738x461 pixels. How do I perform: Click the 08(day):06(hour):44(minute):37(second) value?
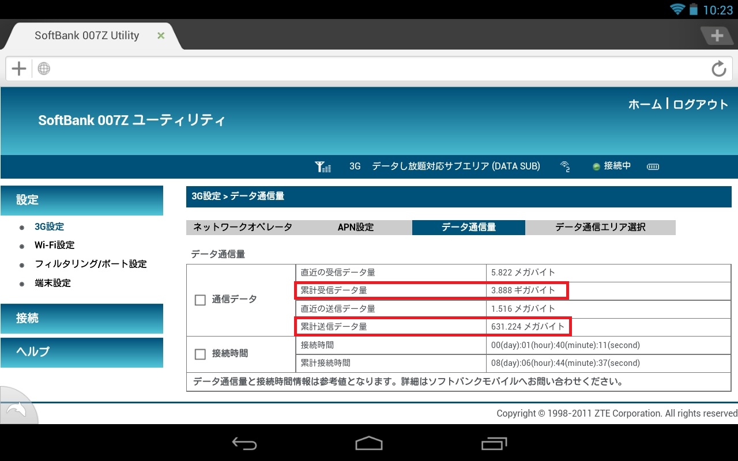pos(566,363)
